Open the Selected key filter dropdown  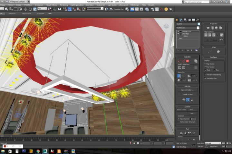[213, 143]
